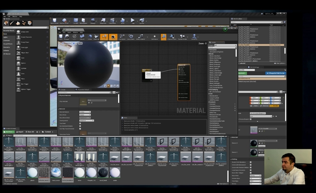Collapse the Constants category in Palette
The image size is (316, 193).
click(209, 102)
